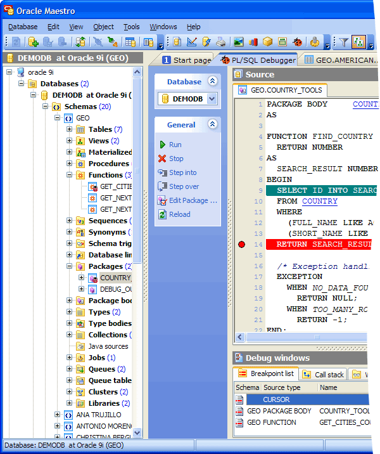Screen dimensions: 380x454
Task: Open the SQL Editor toolbar icon
Action: pyautogui.click(x=177, y=42)
